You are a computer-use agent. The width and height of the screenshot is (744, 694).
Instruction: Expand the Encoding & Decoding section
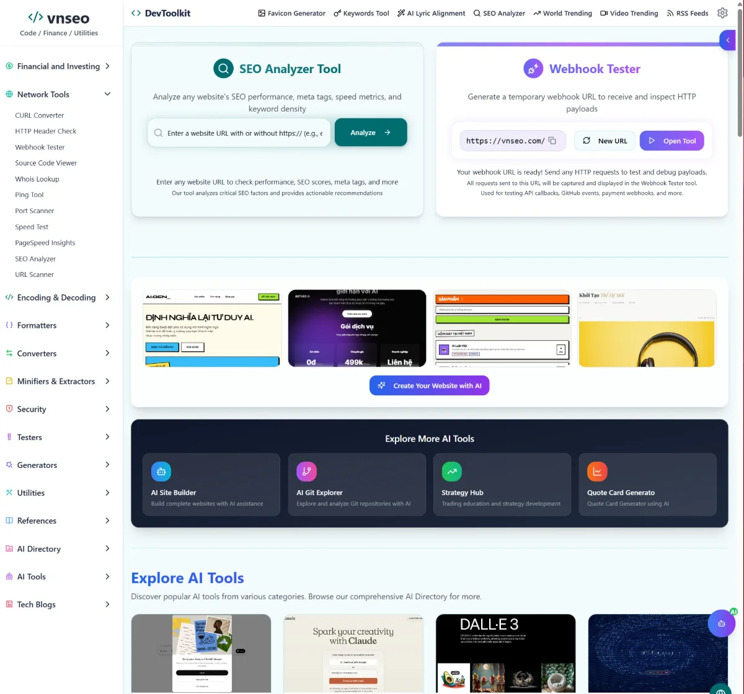[107, 297]
